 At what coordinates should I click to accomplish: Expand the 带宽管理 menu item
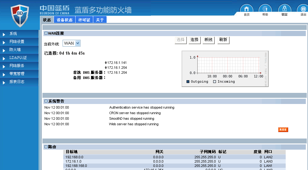pyautogui.click(x=20, y=74)
